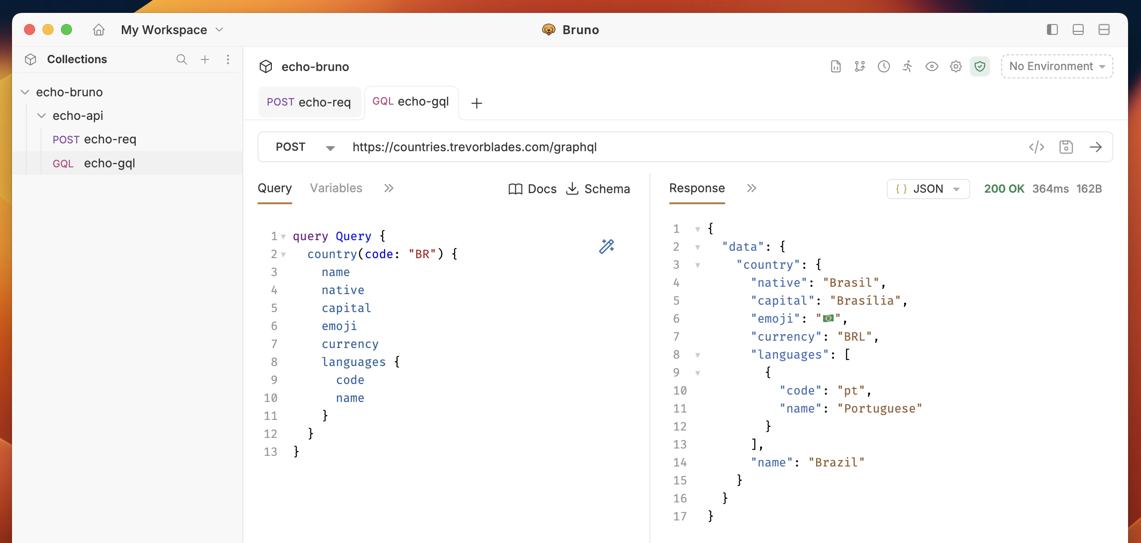Download the GraphQL Schema

pos(598,189)
